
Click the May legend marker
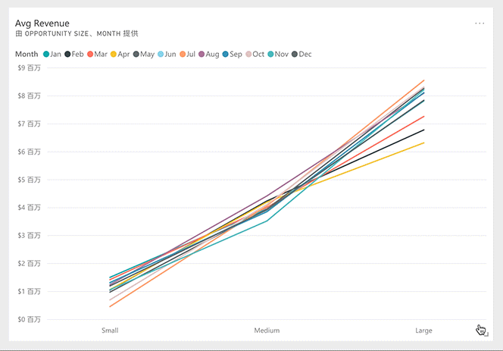136,55
